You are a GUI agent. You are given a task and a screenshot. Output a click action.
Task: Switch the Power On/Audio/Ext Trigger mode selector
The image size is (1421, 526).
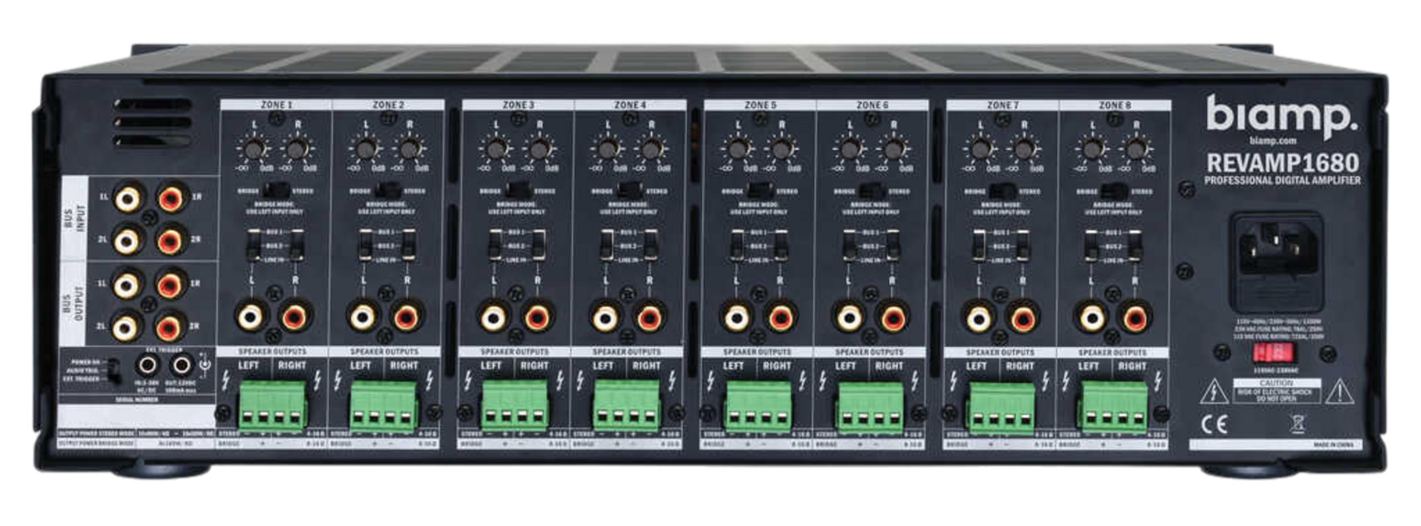tap(114, 370)
